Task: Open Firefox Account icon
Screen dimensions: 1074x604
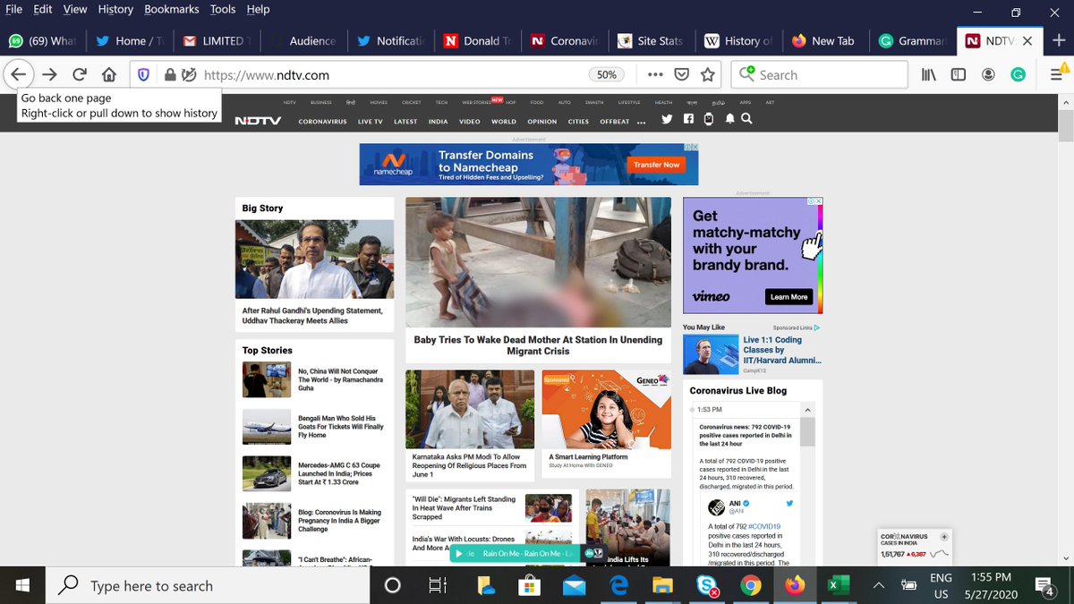Action: point(988,75)
